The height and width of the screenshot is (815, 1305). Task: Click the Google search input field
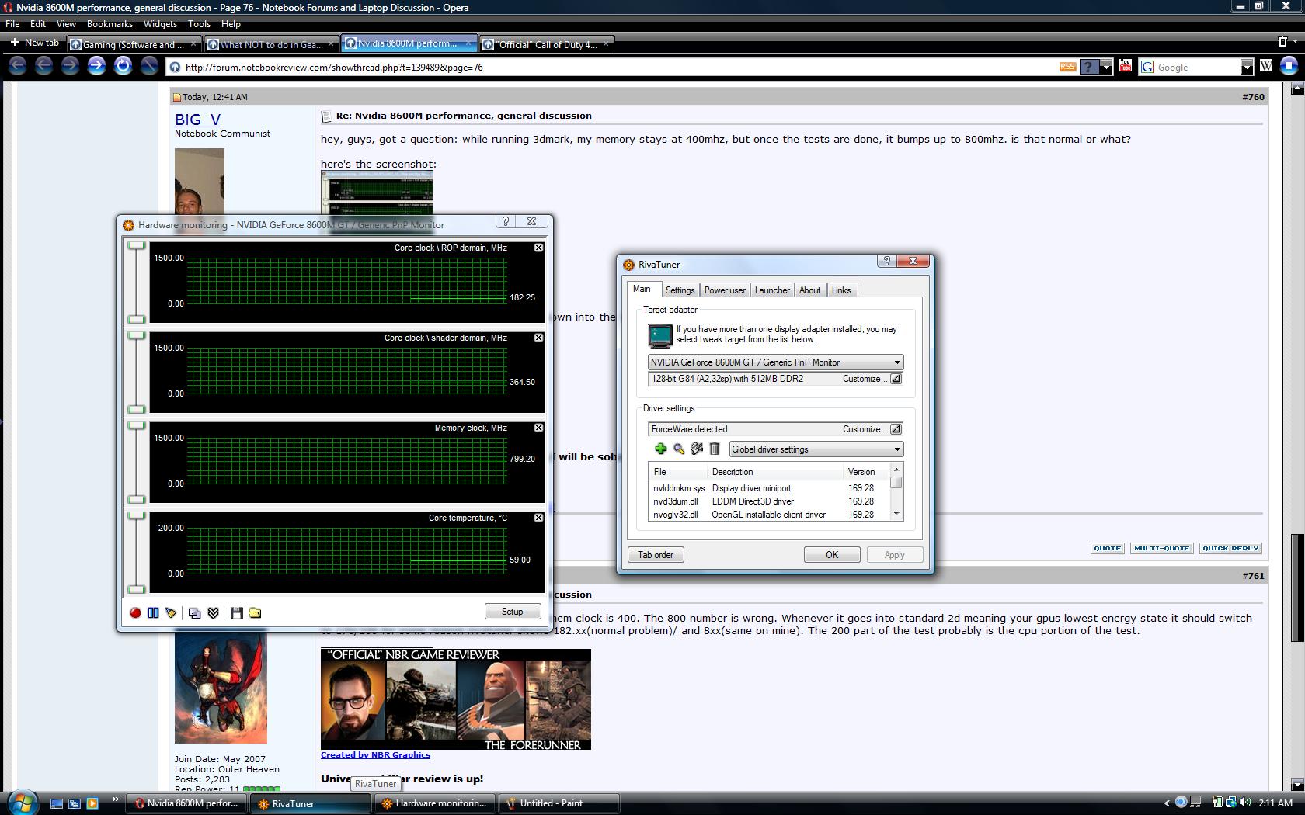[1197, 67]
